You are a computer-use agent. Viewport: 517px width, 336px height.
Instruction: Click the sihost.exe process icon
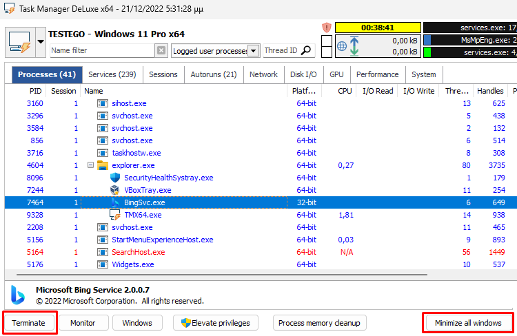[x=103, y=103]
